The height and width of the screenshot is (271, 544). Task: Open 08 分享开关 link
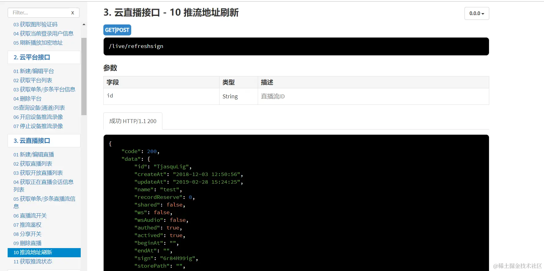28,234
